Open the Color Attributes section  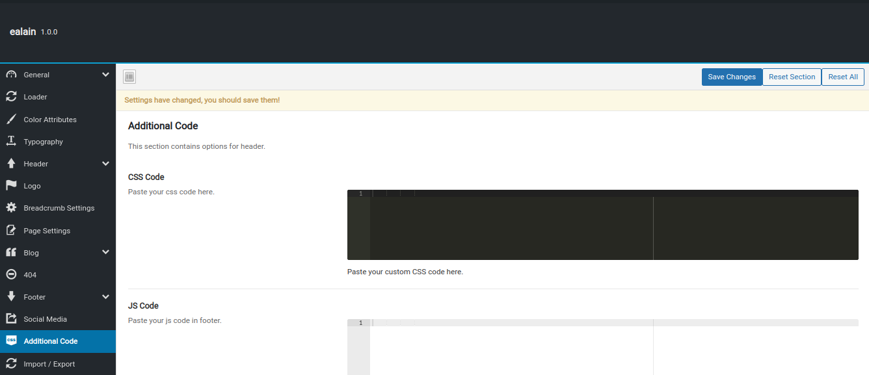pyautogui.click(x=58, y=120)
